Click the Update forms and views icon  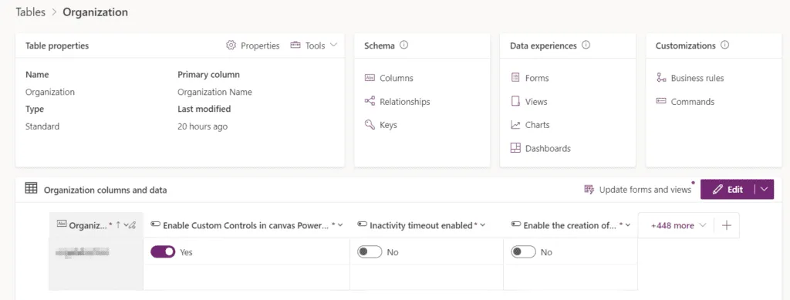[x=589, y=189]
